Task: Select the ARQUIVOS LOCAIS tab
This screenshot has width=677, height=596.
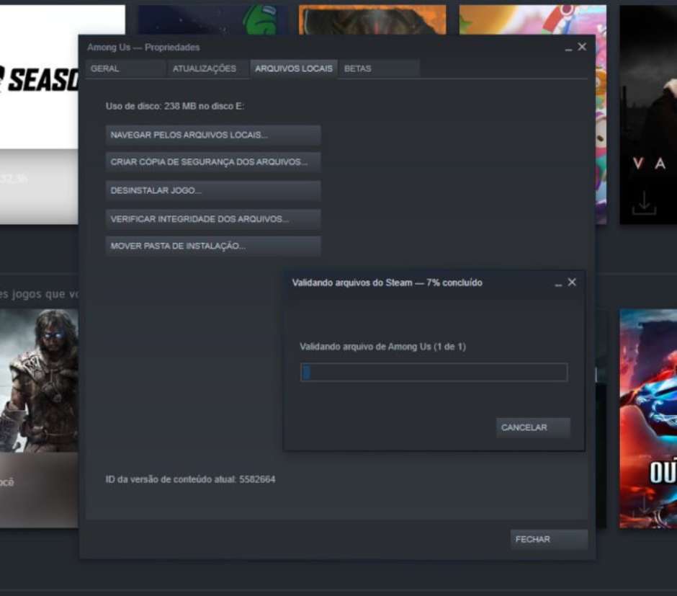Action: [294, 68]
